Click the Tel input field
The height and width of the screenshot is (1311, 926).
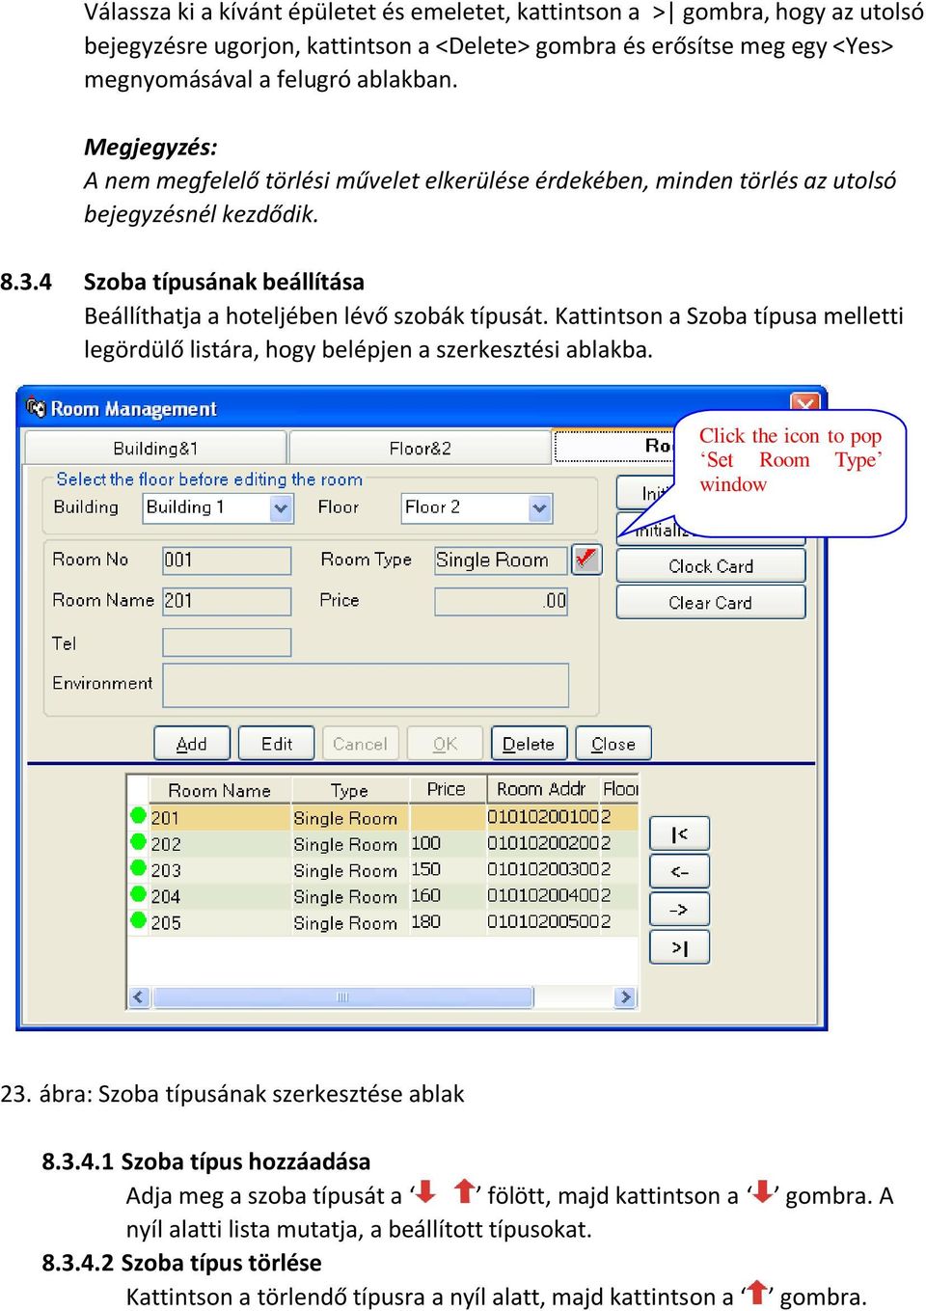coord(227,642)
